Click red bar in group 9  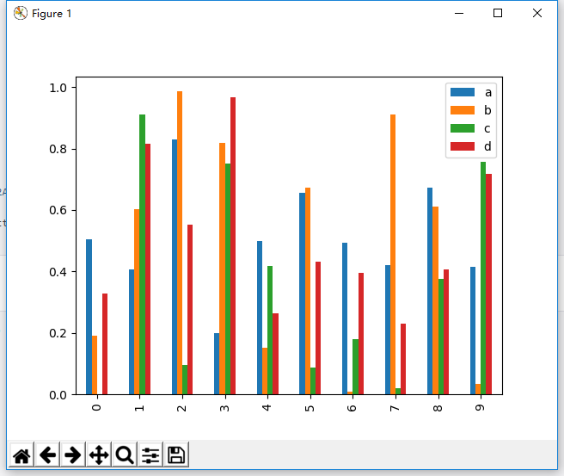(x=488, y=284)
